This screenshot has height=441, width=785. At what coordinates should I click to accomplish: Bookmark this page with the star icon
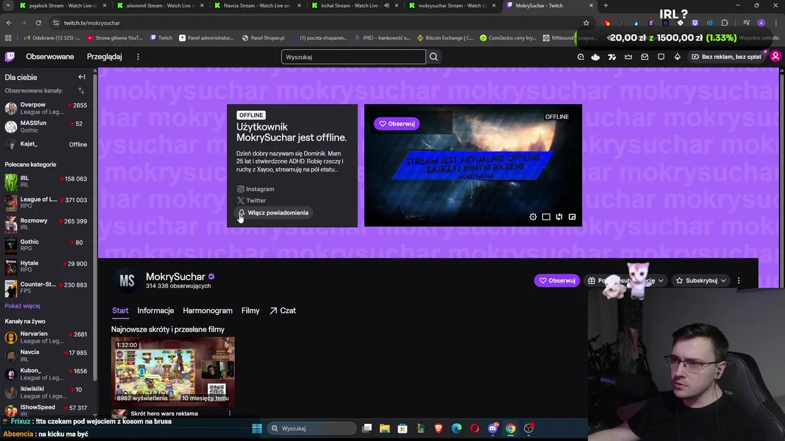pyautogui.click(x=586, y=23)
